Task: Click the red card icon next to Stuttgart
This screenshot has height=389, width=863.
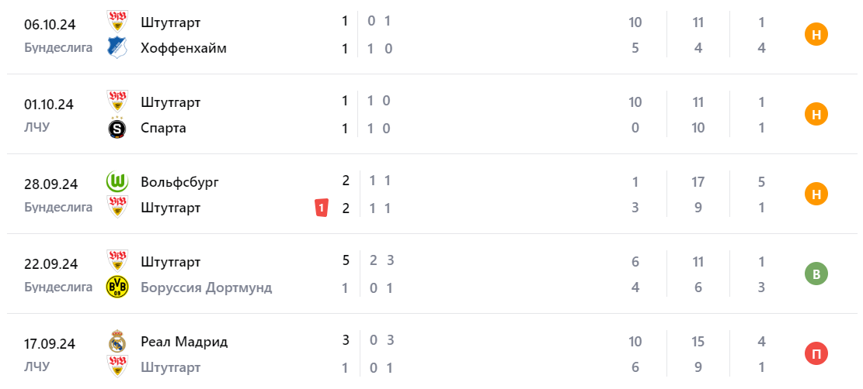Action: pyautogui.click(x=322, y=208)
